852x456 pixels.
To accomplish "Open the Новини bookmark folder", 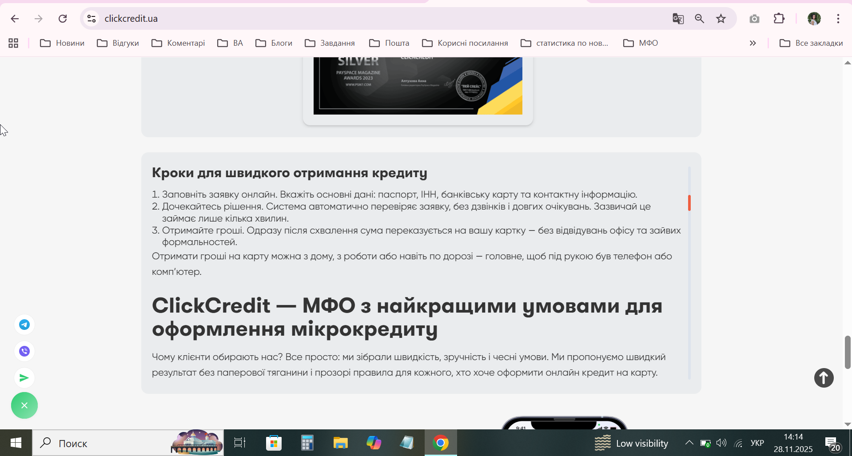I will coord(62,43).
